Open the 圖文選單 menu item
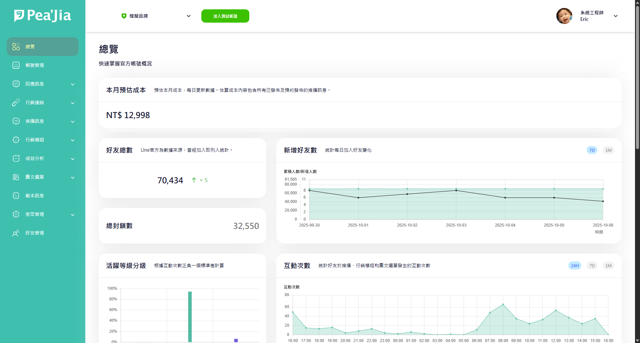The height and width of the screenshot is (343, 640). [35, 177]
